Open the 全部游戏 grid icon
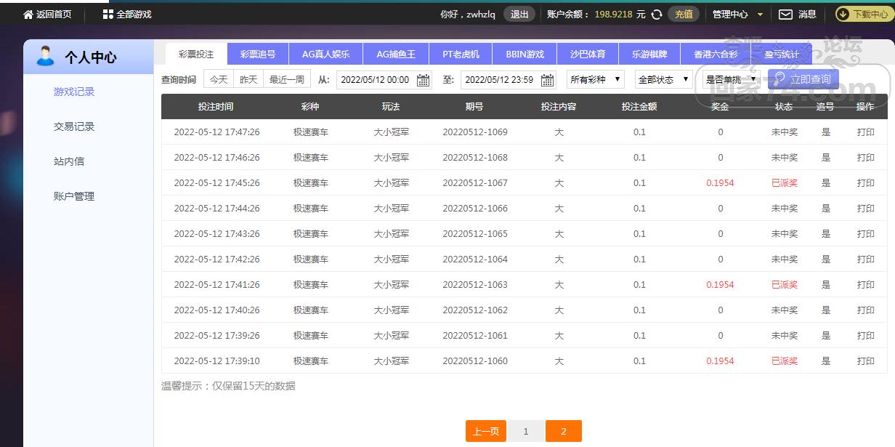This screenshot has height=447, width=895. pyautogui.click(x=108, y=14)
